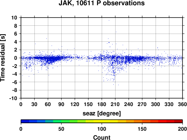Click y-axis tick label '-8'
This screenshot has width=187, height=140.
(x=15, y=90)
